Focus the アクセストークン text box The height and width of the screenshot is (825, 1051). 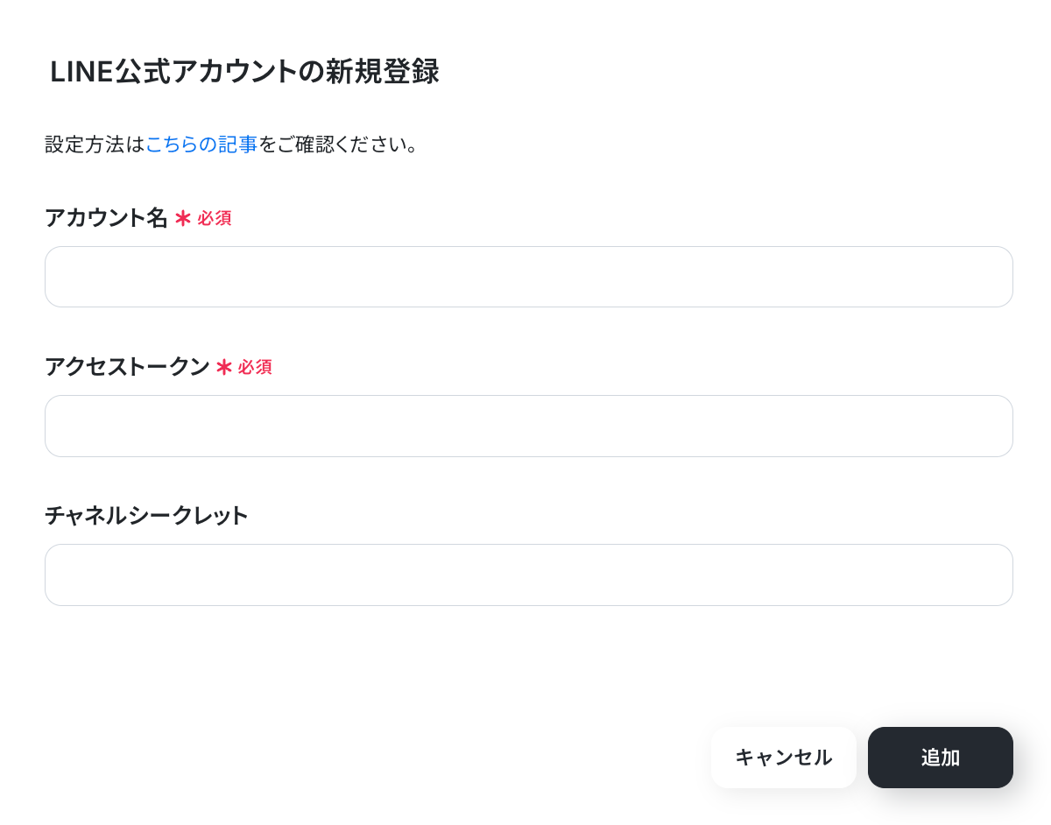[529, 426]
